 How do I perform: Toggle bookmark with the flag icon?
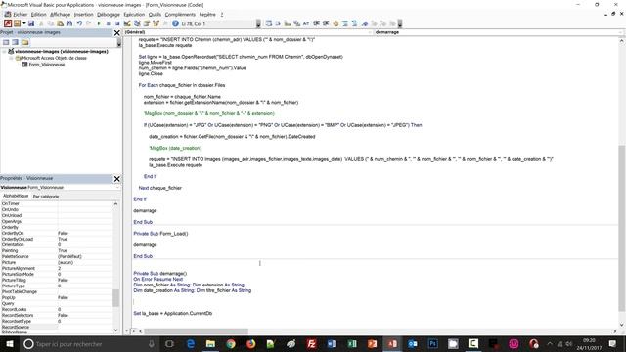[x=365, y=23]
